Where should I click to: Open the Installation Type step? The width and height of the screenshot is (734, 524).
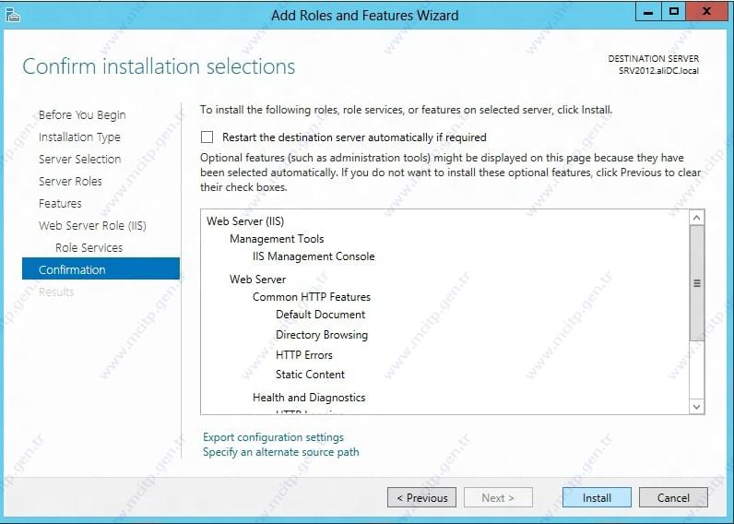pyautogui.click(x=79, y=137)
